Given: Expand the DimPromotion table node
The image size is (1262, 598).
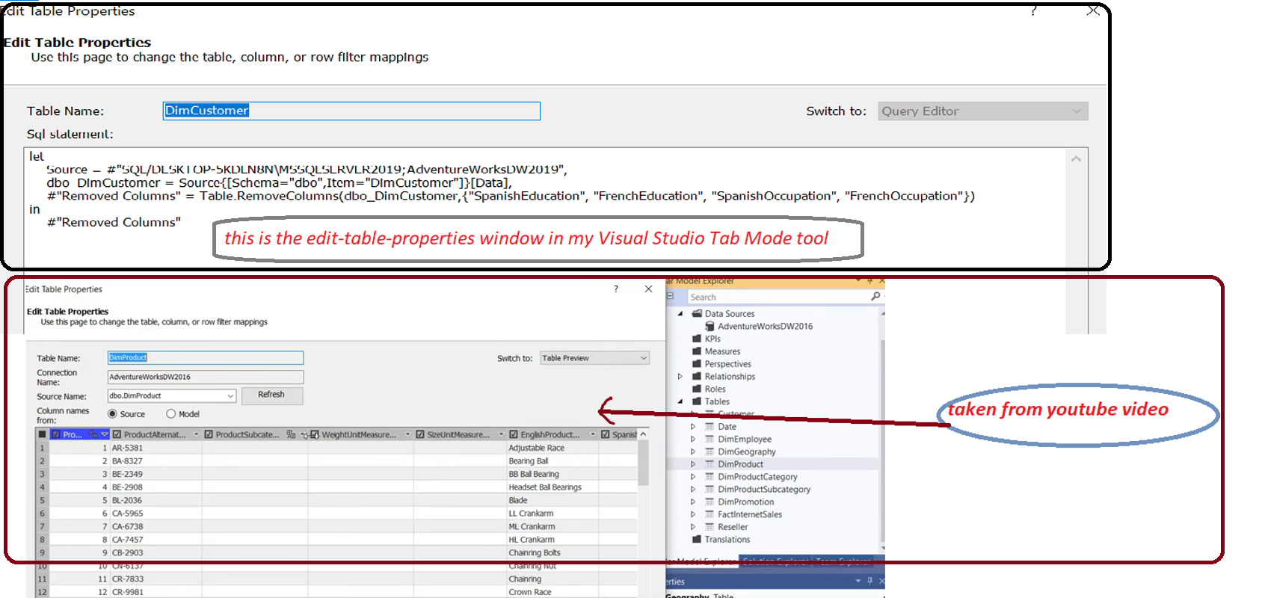Looking at the screenshot, I should pyautogui.click(x=693, y=502).
